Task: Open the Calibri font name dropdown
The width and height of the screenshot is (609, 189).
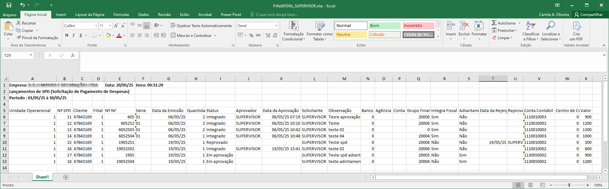Action: 96,26
